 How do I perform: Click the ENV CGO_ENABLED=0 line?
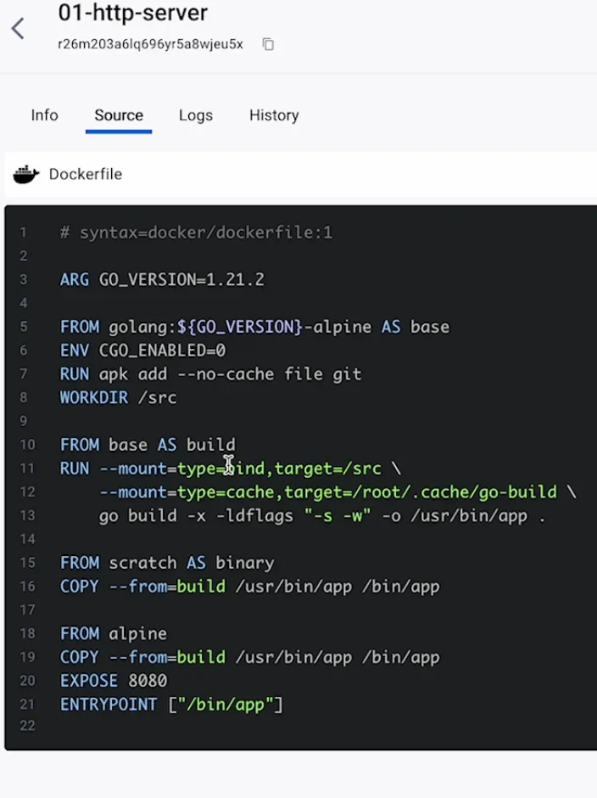click(x=143, y=350)
